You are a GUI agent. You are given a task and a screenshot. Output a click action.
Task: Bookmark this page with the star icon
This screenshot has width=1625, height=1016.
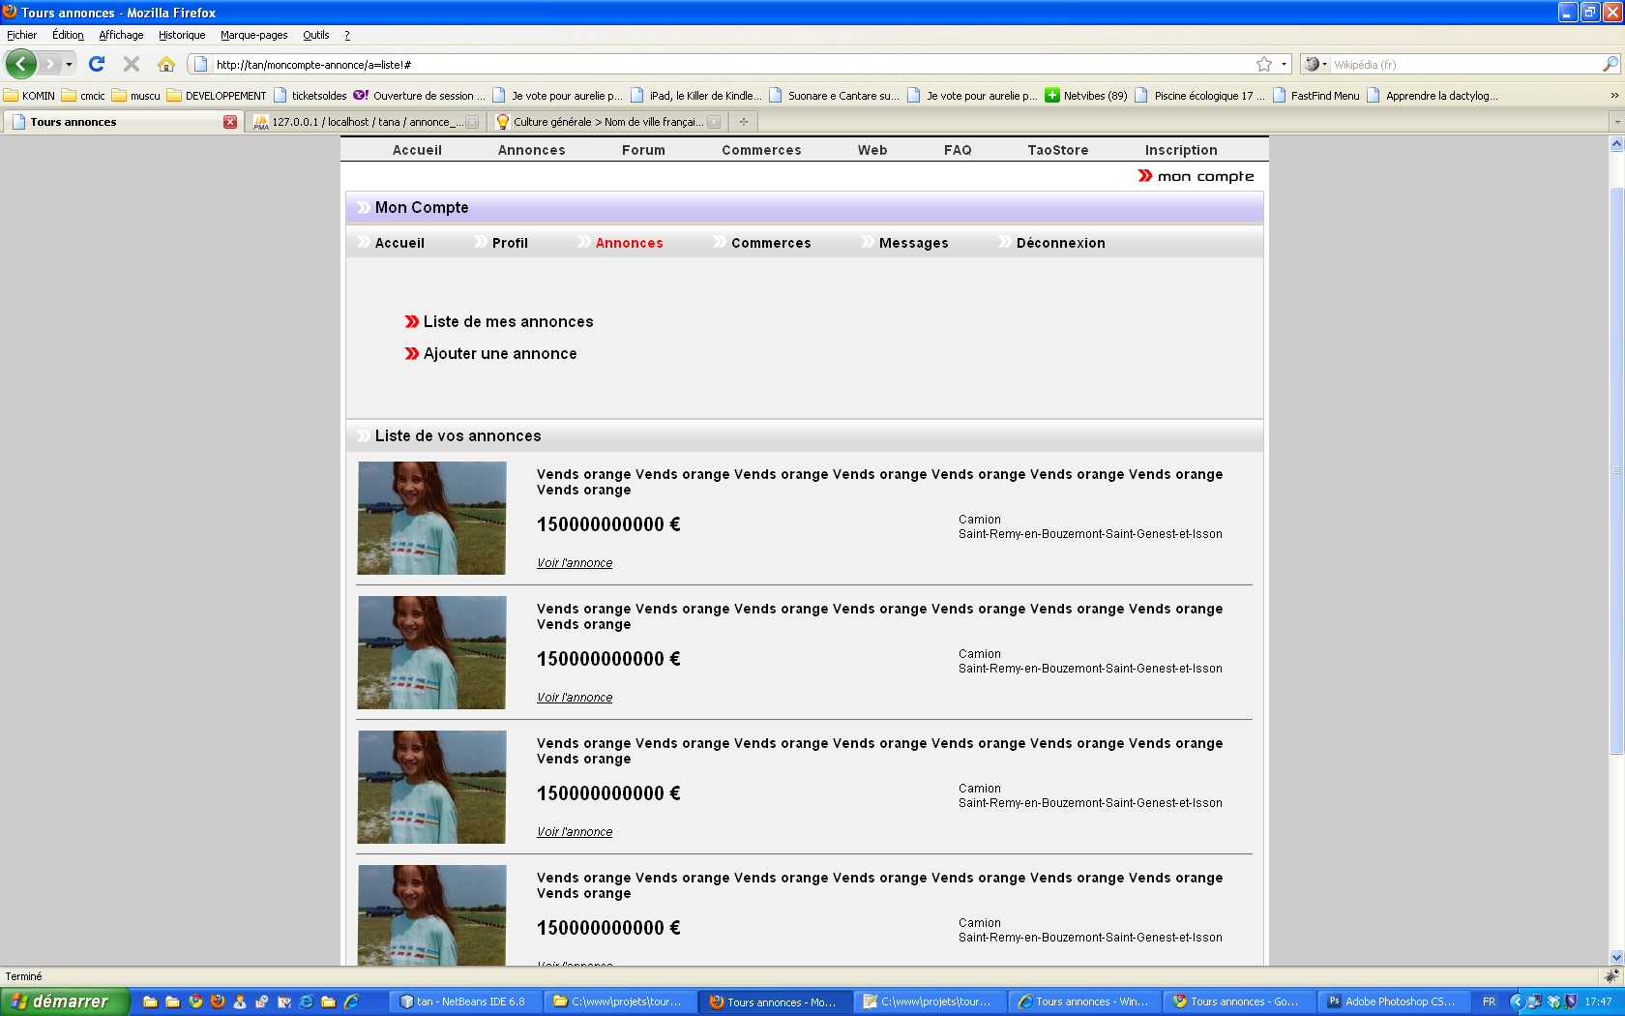point(1264,64)
